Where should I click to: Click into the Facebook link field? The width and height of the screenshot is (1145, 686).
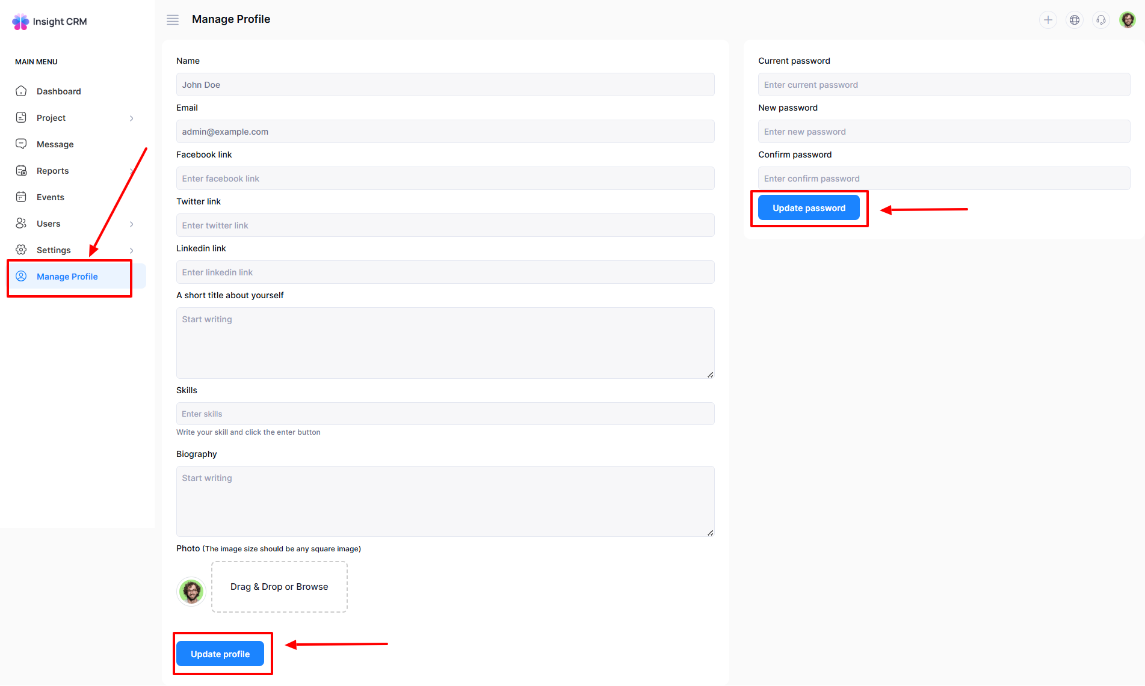(x=445, y=179)
